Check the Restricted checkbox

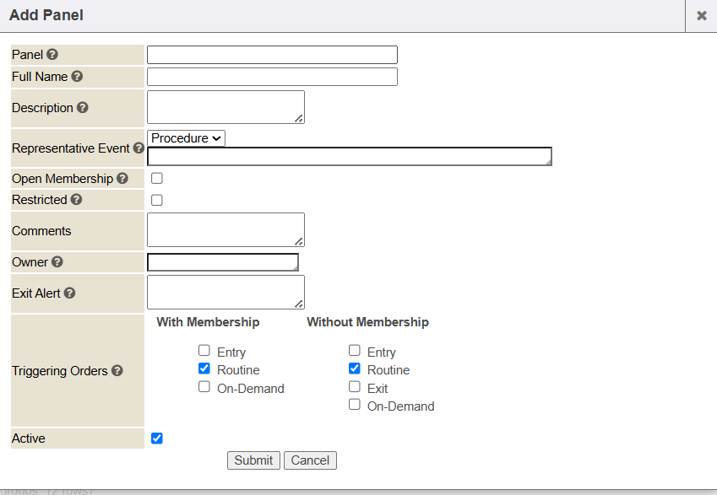[x=157, y=201]
